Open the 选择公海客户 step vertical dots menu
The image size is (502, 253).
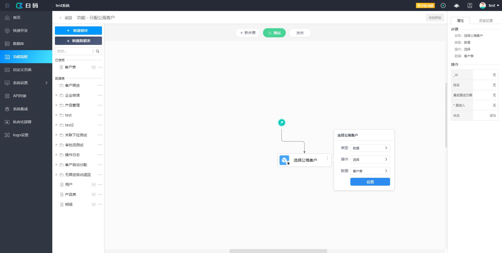click(x=327, y=158)
